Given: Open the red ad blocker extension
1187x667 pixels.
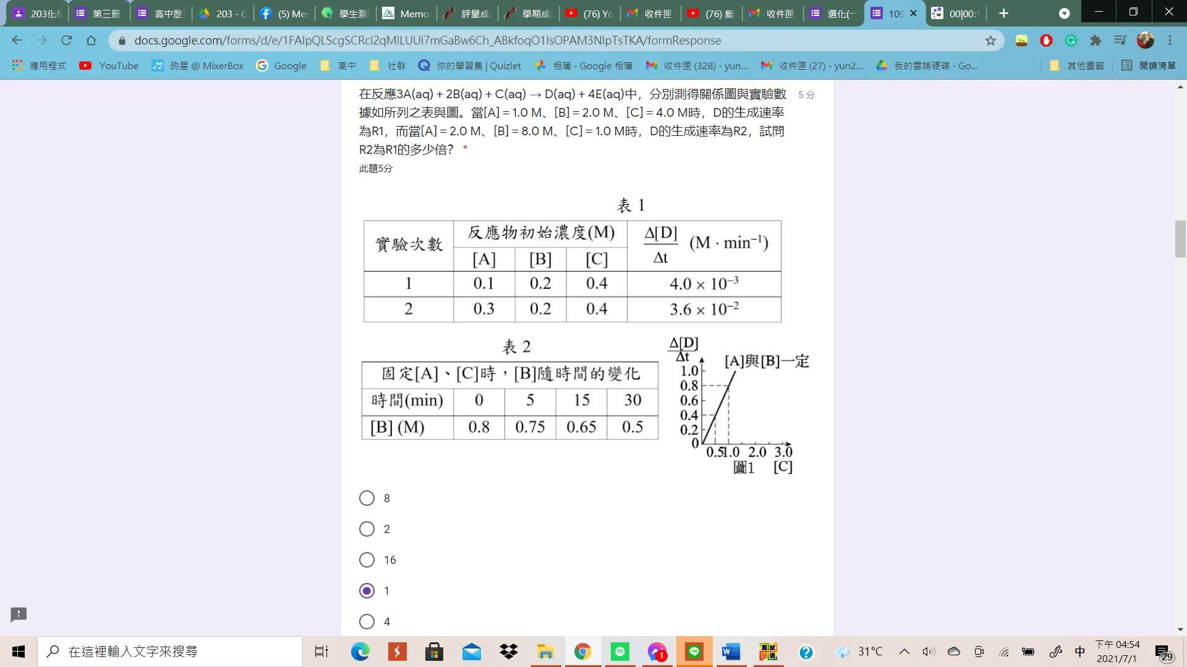Looking at the screenshot, I should [1046, 40].
